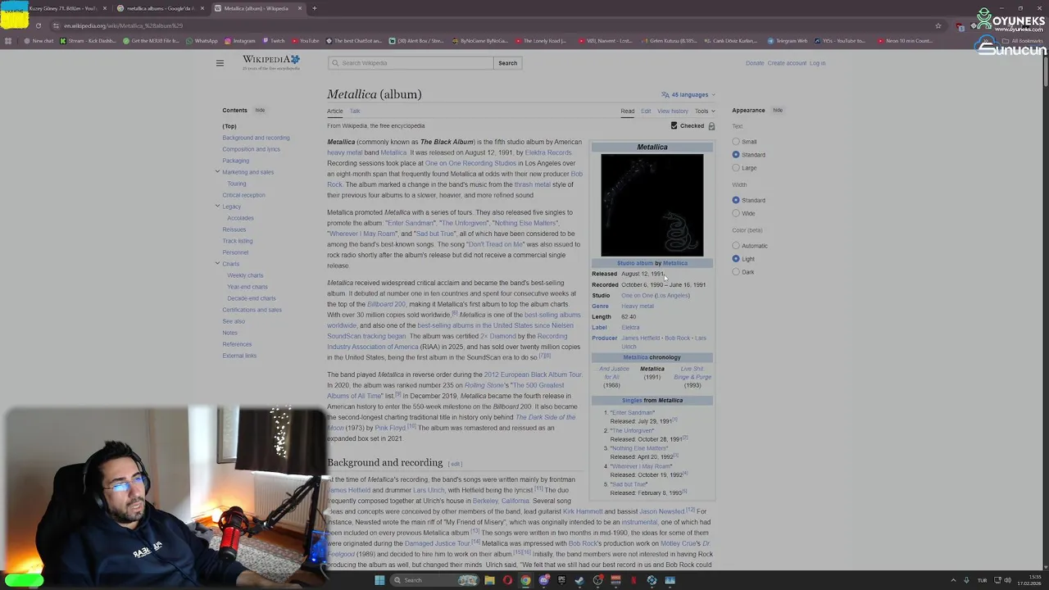Hide the Contents sidebar

[x=260, y=110]
